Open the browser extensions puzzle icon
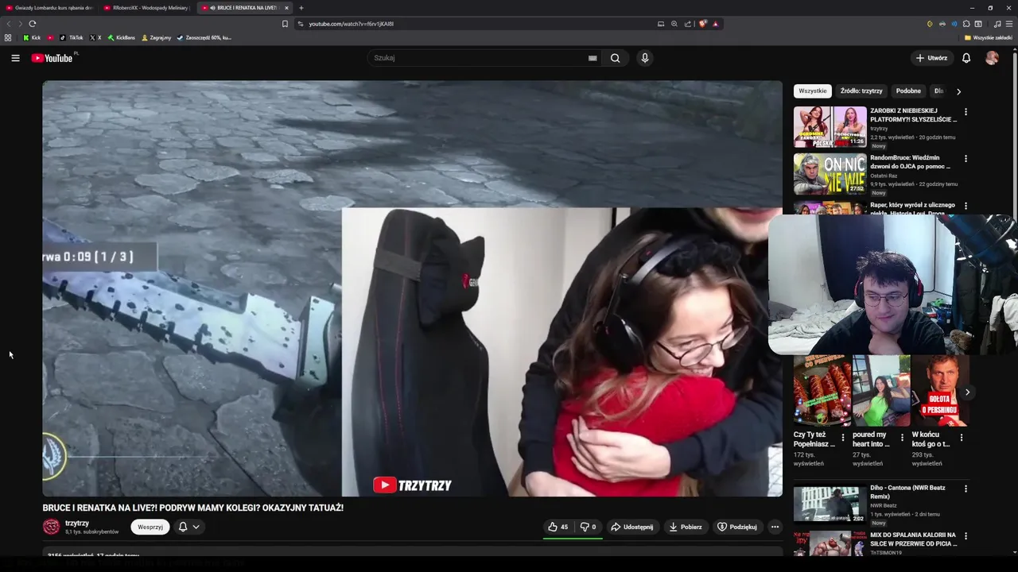This screenshot has width=1018, height=572. pyautogui.click(x=966, y=24)
